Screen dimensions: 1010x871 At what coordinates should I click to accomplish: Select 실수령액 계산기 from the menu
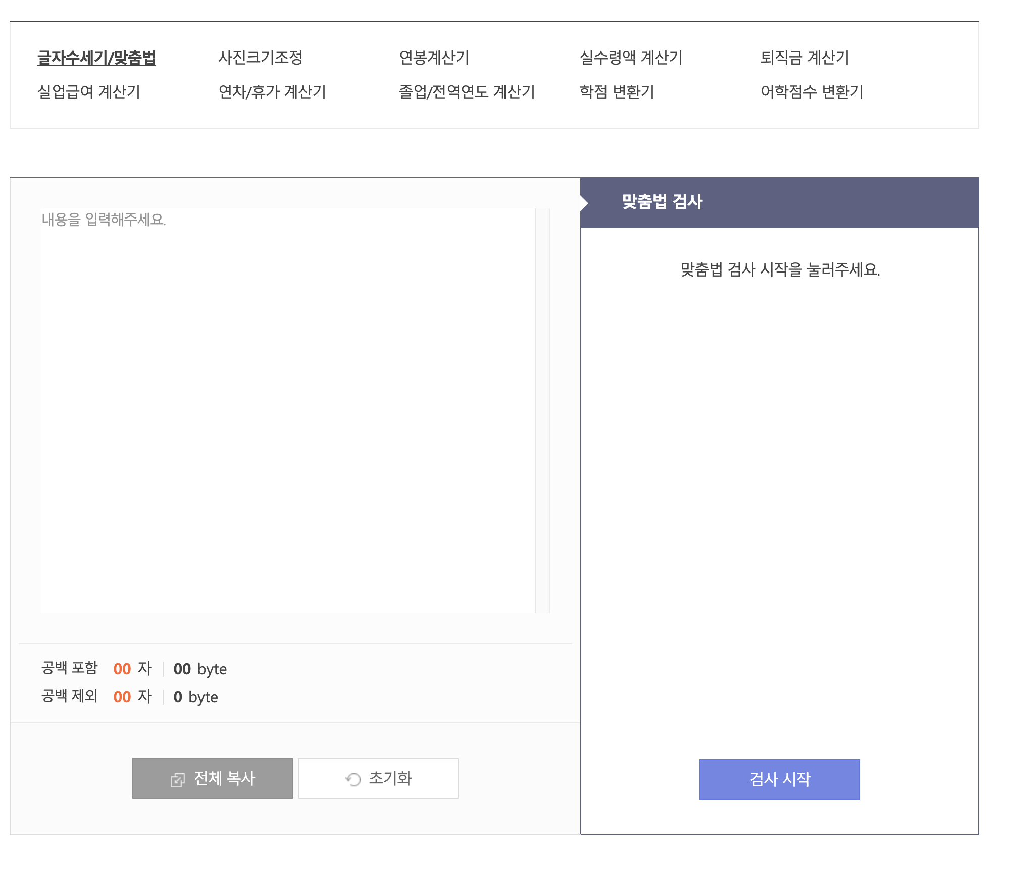pos(631,58)
